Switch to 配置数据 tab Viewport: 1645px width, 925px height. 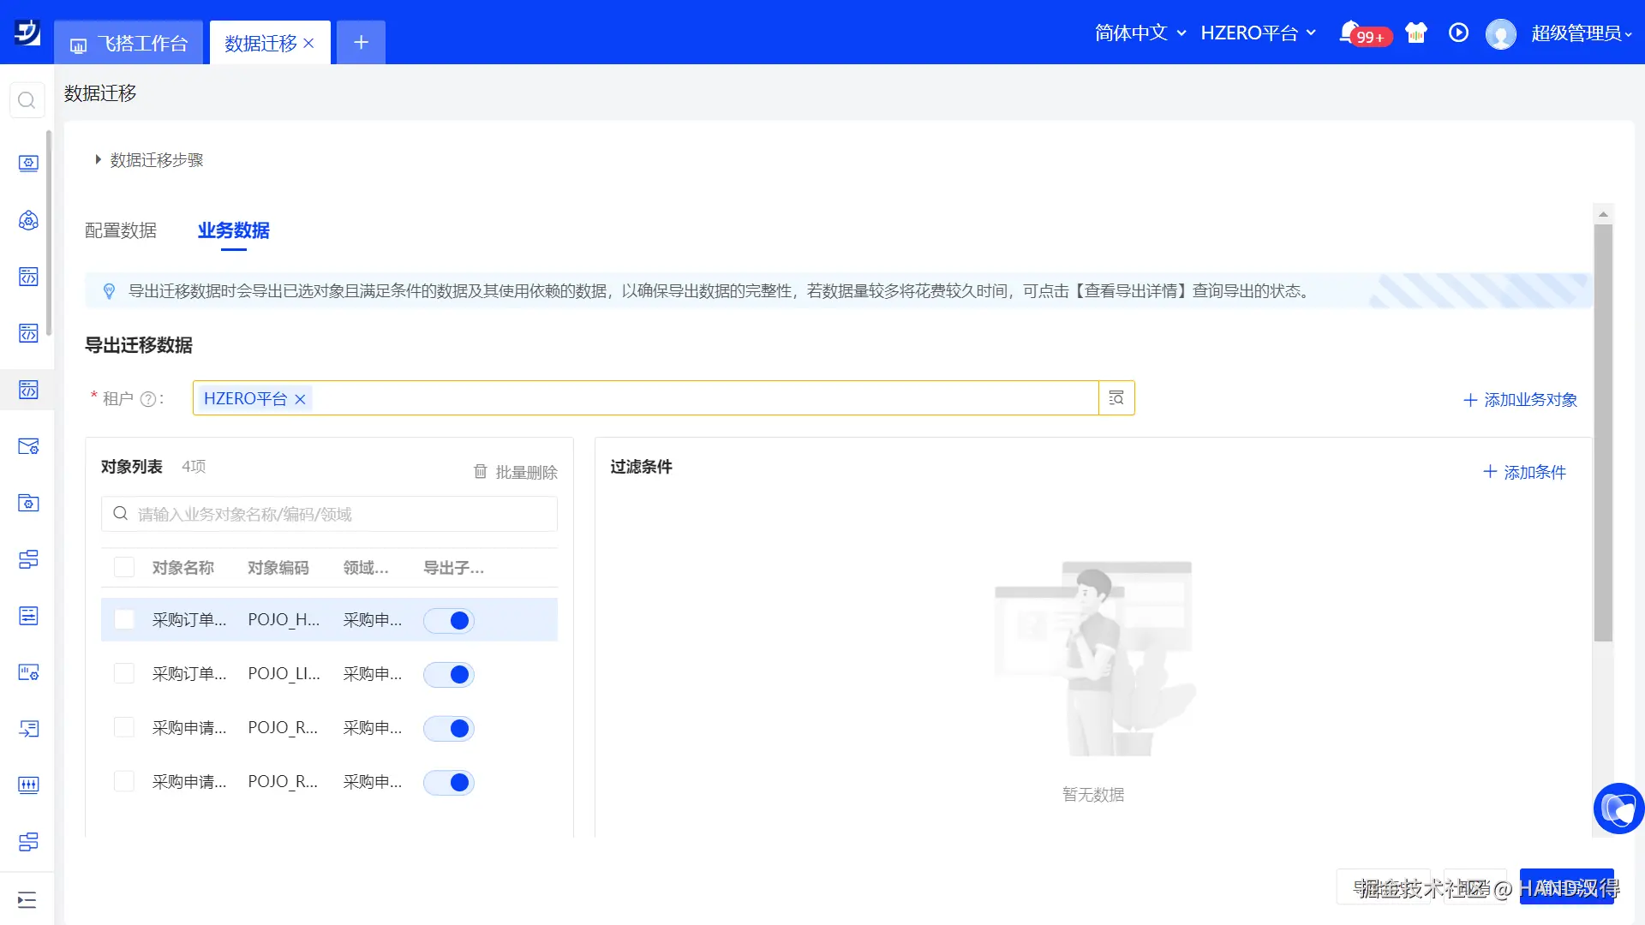(x=121, y=230)
